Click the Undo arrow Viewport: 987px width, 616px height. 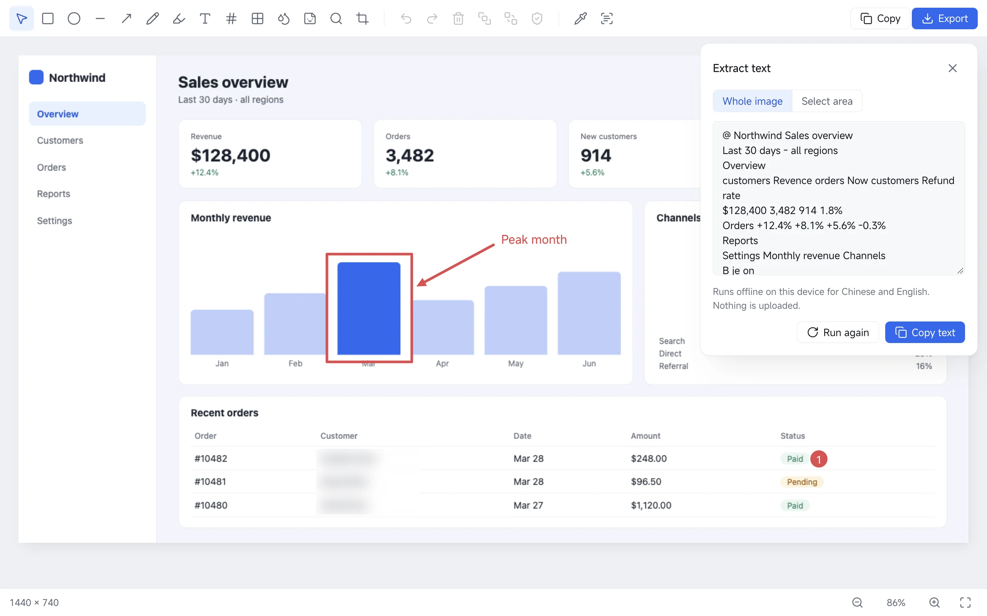click(x=406, y=18)
